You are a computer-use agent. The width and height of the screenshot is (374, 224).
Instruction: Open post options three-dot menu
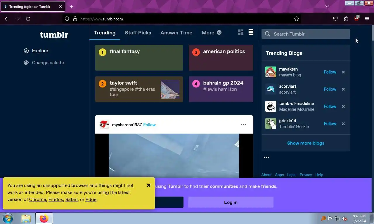244,125
